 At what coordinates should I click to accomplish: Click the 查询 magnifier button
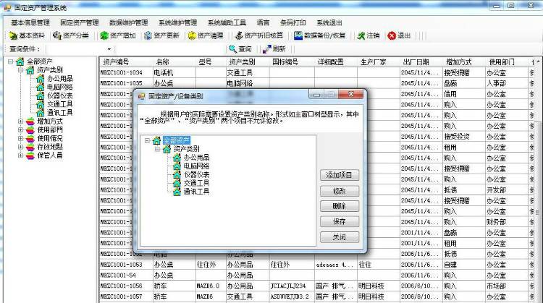(x=240, y=49)
